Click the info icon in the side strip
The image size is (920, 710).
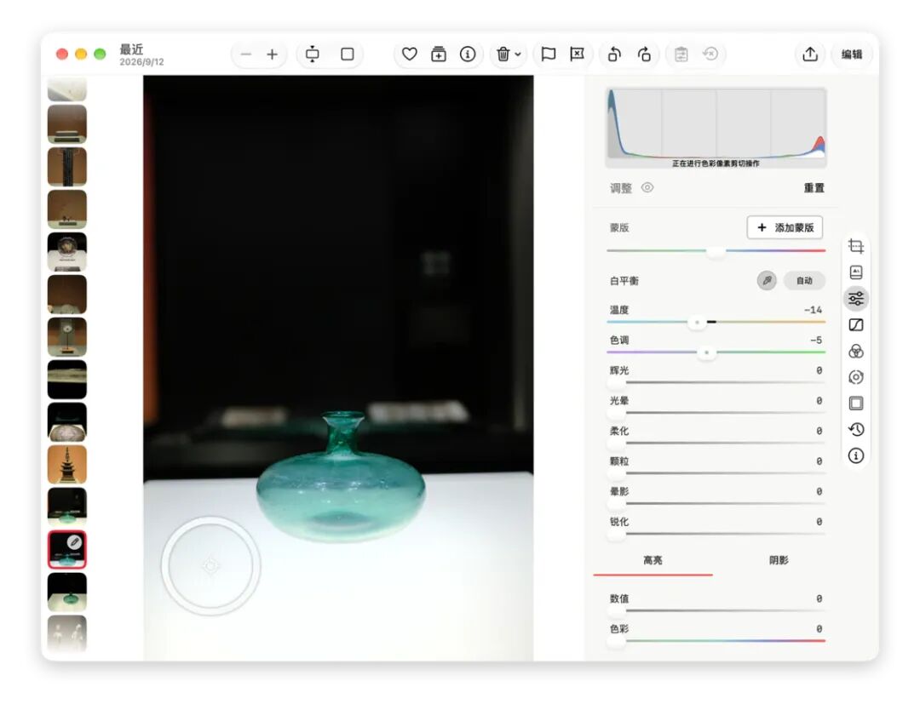pyautogui.click(x=856, y=455)
